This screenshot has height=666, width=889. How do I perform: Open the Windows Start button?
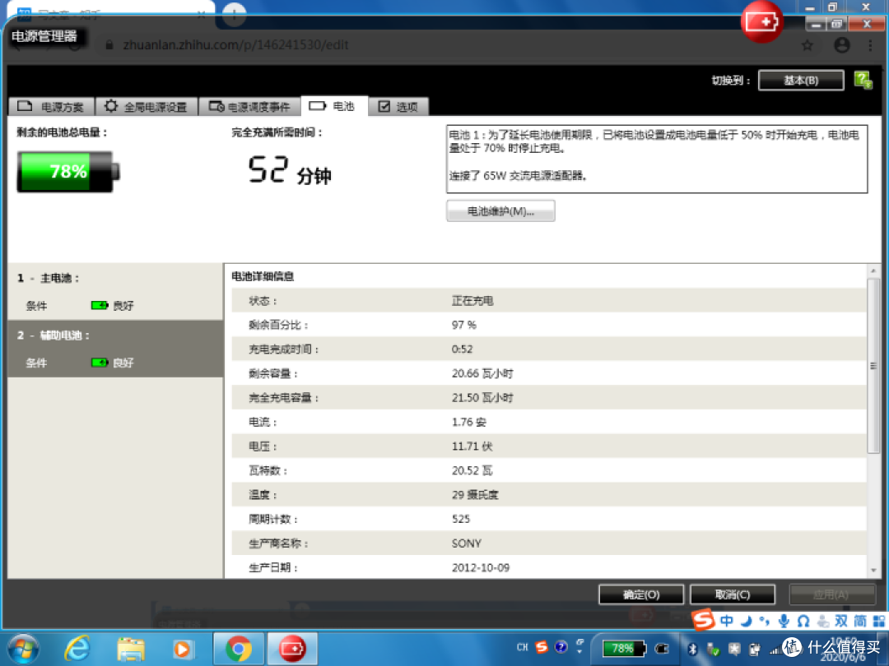pos(23,649)
